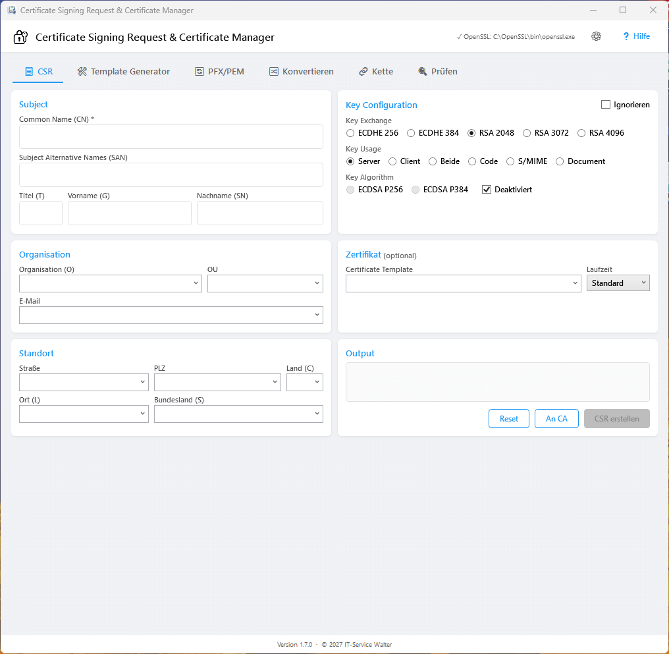Viewport: 669px width, 654px height.
Task: Click the CSR tab document icon
Action: 28,71
